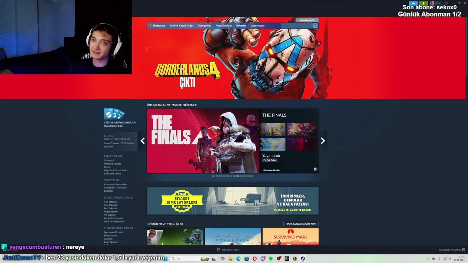The height and width of the screenshot is (263, 468).
Task: Show next featured game with right arrow
Action: pyautogui.click(x=323, y=141)
